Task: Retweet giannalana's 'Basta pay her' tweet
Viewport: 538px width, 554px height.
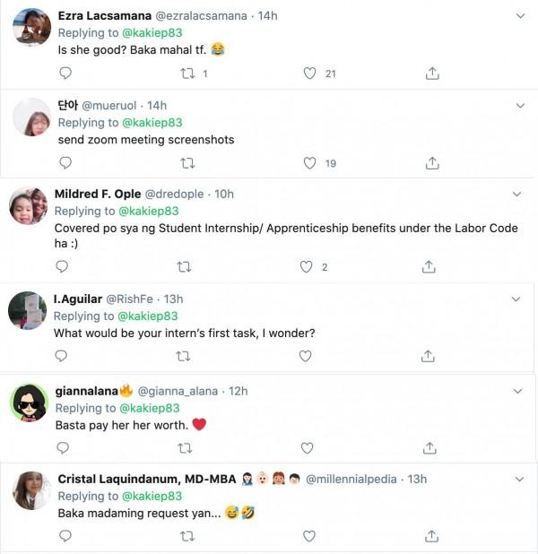Action: 185,447
